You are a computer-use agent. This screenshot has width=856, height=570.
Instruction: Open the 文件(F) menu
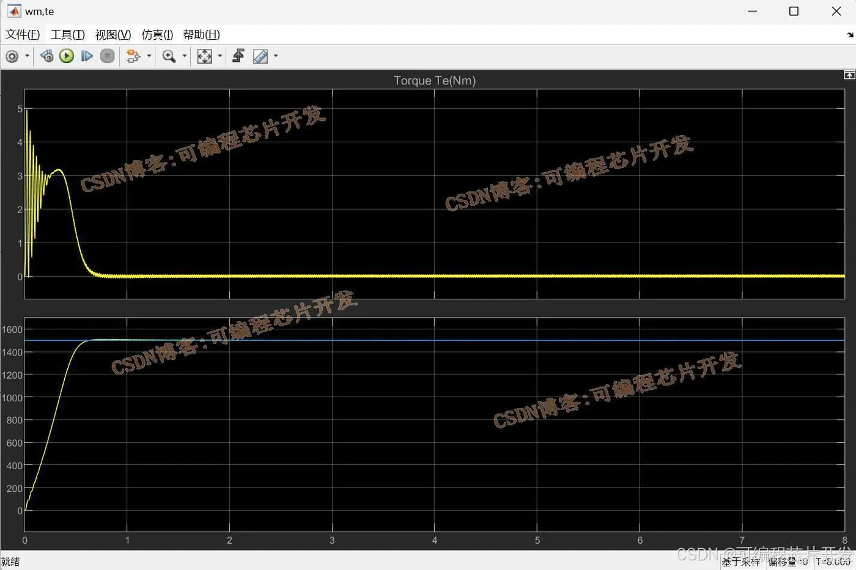click(x=23, y=35)
